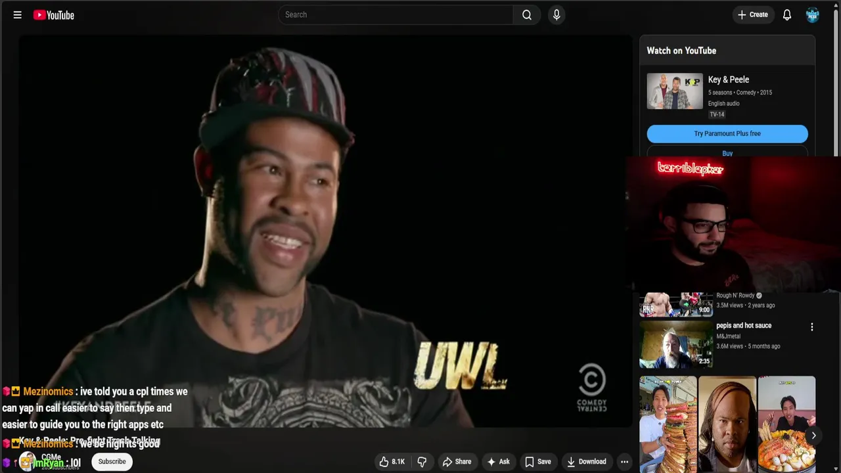Show next Shorts with arrow chevron

(813, 436)
